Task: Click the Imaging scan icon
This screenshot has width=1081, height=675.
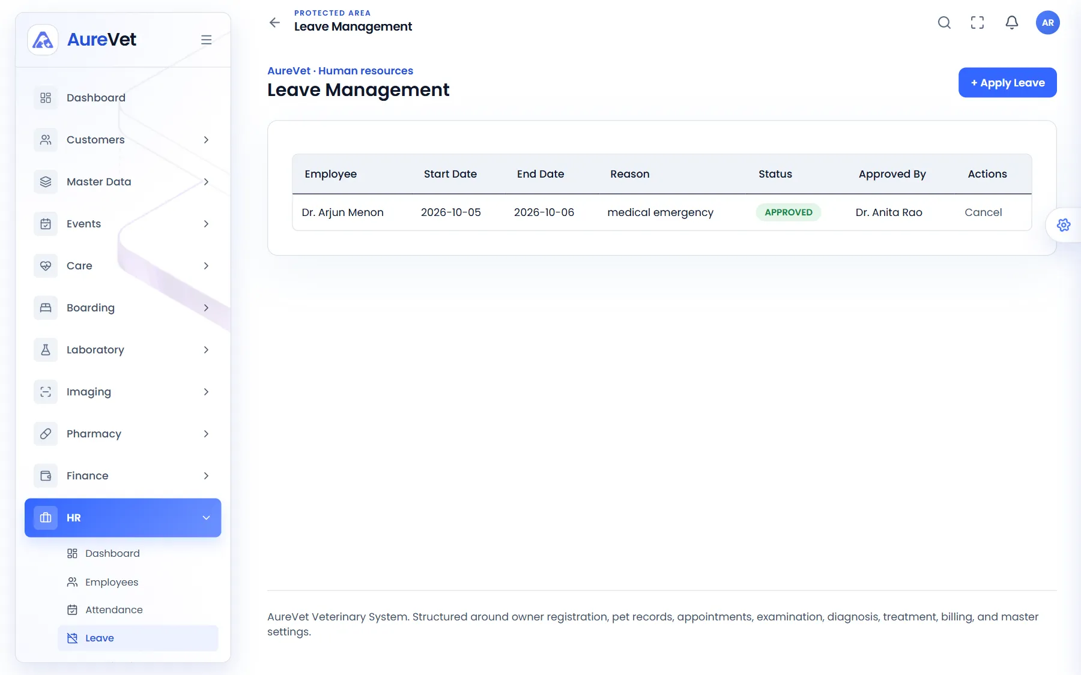Action: 46,392
